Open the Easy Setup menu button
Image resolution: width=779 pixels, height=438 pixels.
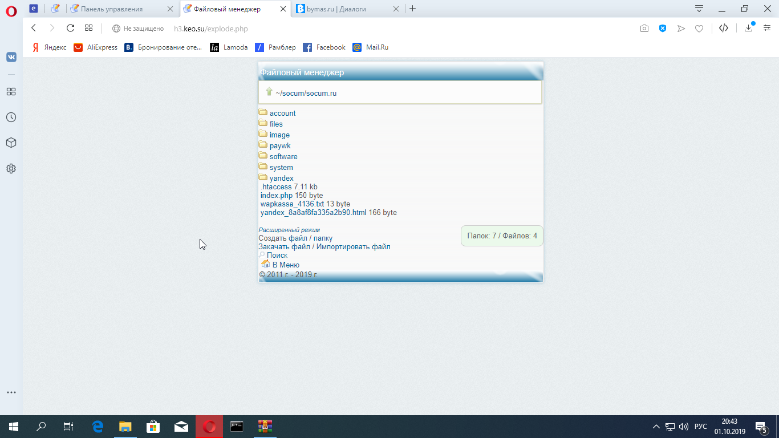767,29
